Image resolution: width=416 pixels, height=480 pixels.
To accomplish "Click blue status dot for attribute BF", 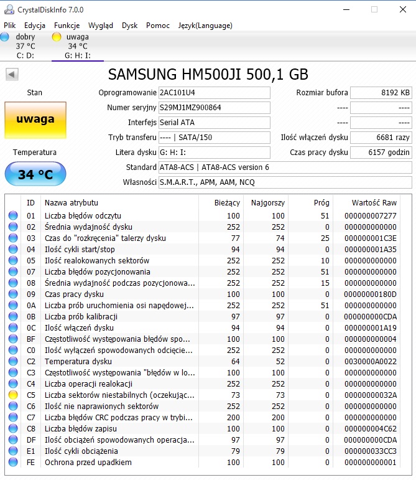I will click(x=13, y=339).
